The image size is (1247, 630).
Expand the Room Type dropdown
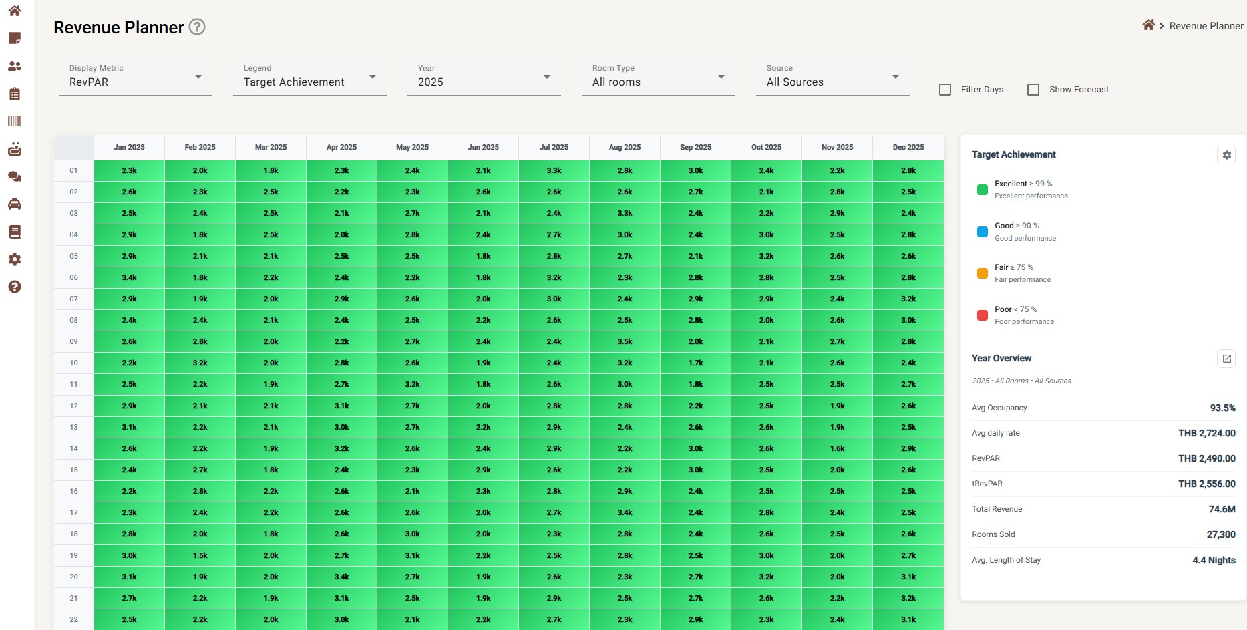pos(658,78)
